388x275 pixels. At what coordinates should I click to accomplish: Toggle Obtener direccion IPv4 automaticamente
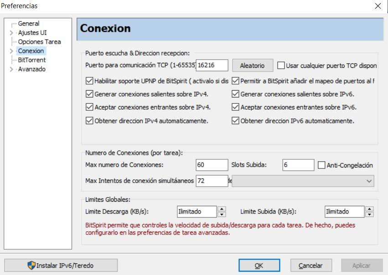(89, 121)
